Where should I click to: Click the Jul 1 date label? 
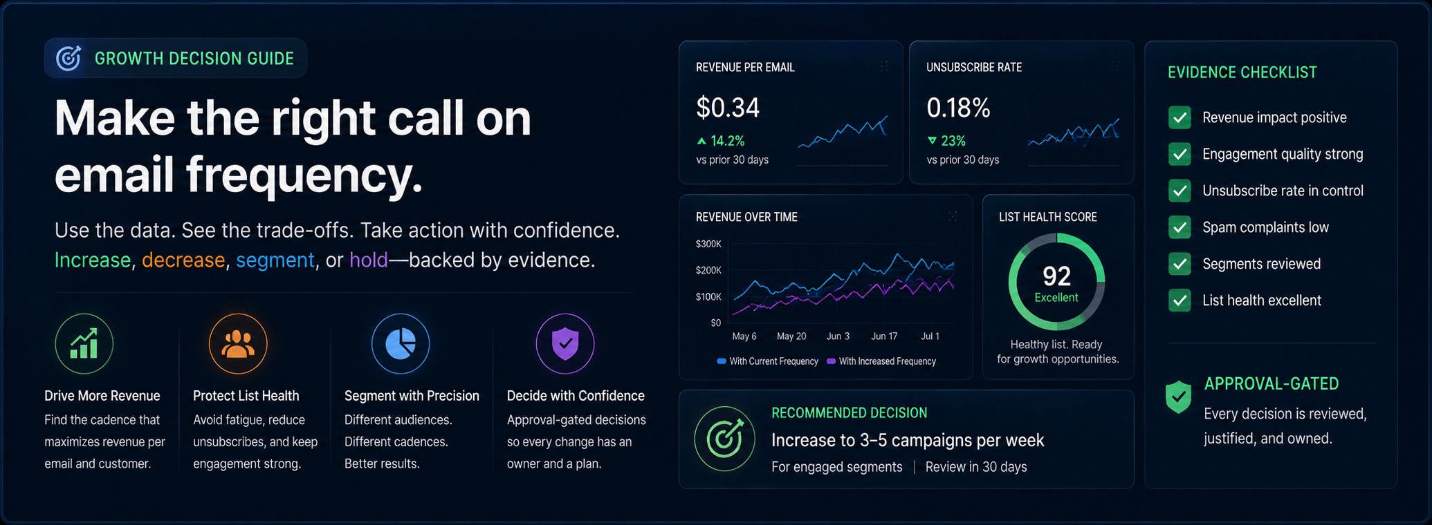[930, 336]
